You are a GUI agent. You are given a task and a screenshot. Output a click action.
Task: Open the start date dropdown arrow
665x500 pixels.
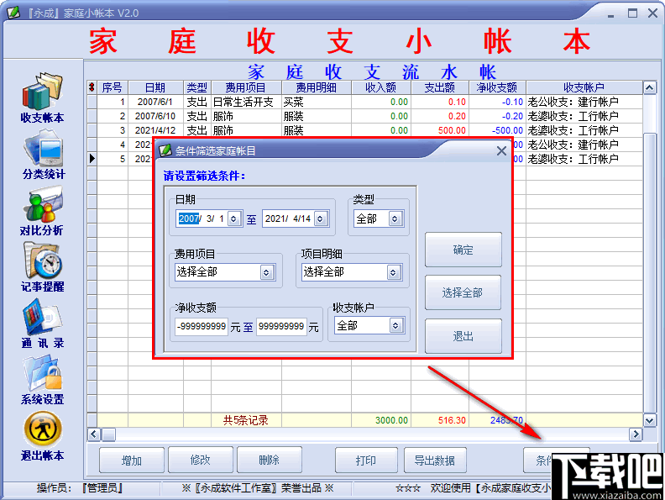click(233, 219)
